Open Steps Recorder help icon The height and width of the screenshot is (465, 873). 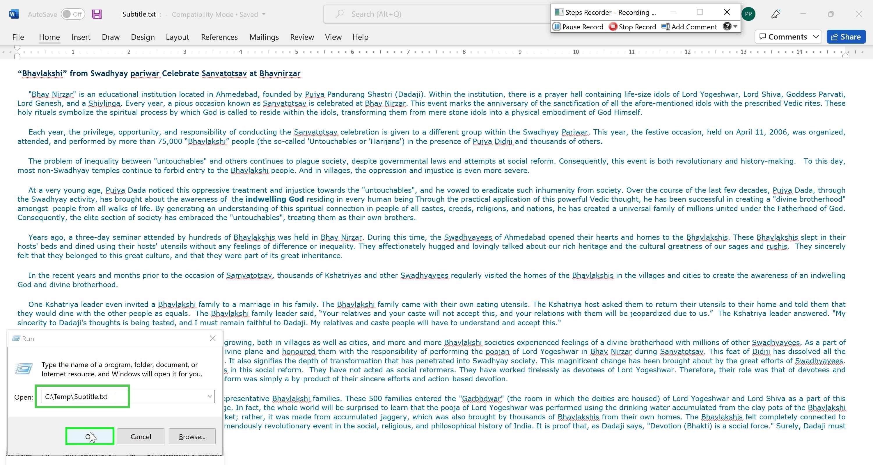[x=727, y=26]
